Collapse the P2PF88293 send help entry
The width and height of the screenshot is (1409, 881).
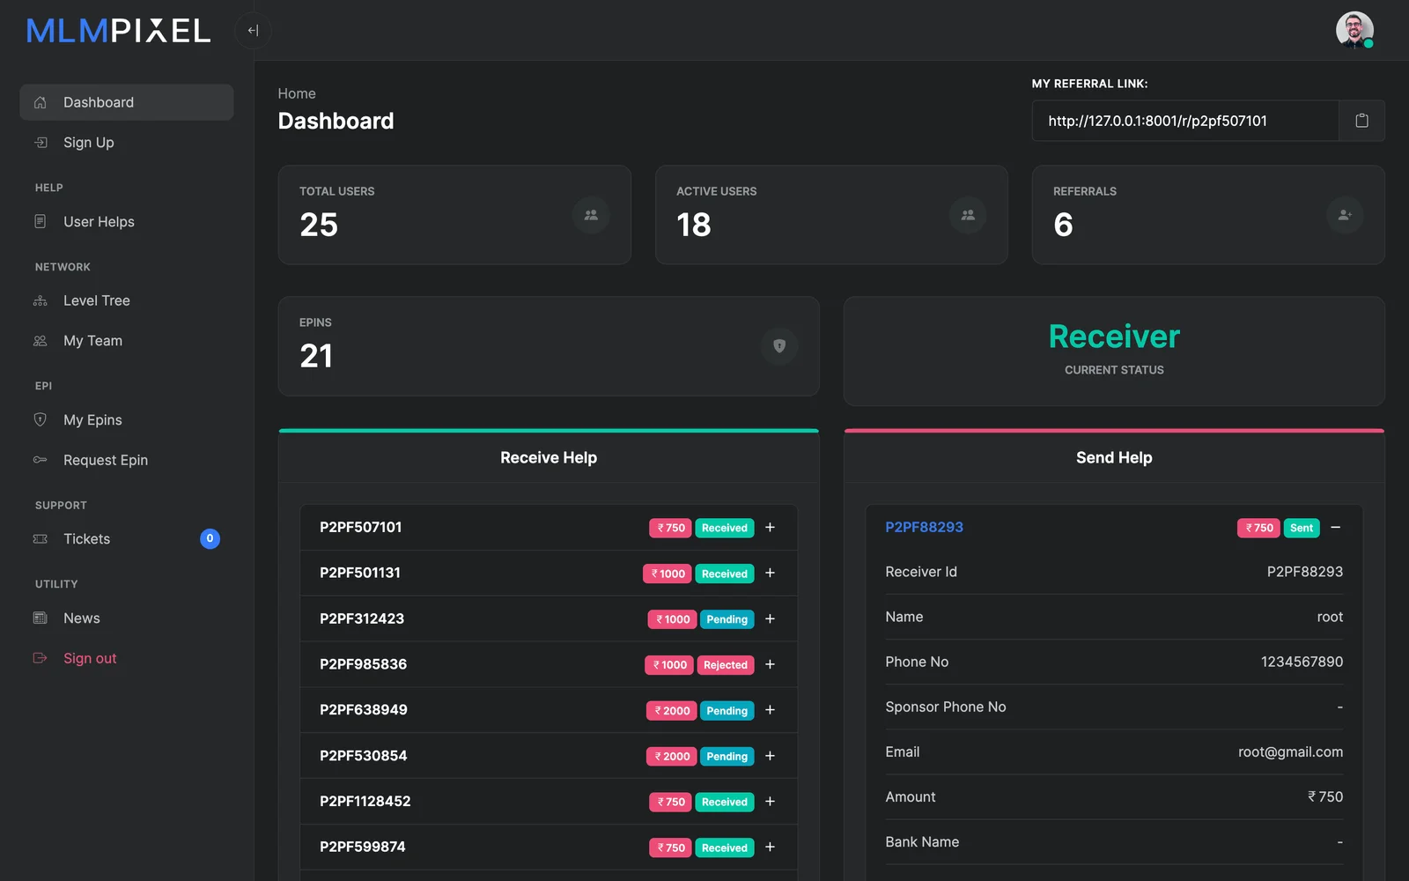point(1335,527)
